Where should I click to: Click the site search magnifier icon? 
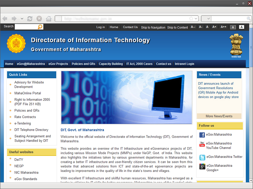[40, 27]
